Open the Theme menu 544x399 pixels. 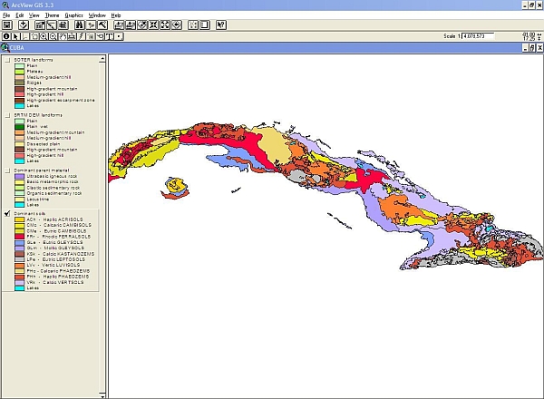[52, 15]
